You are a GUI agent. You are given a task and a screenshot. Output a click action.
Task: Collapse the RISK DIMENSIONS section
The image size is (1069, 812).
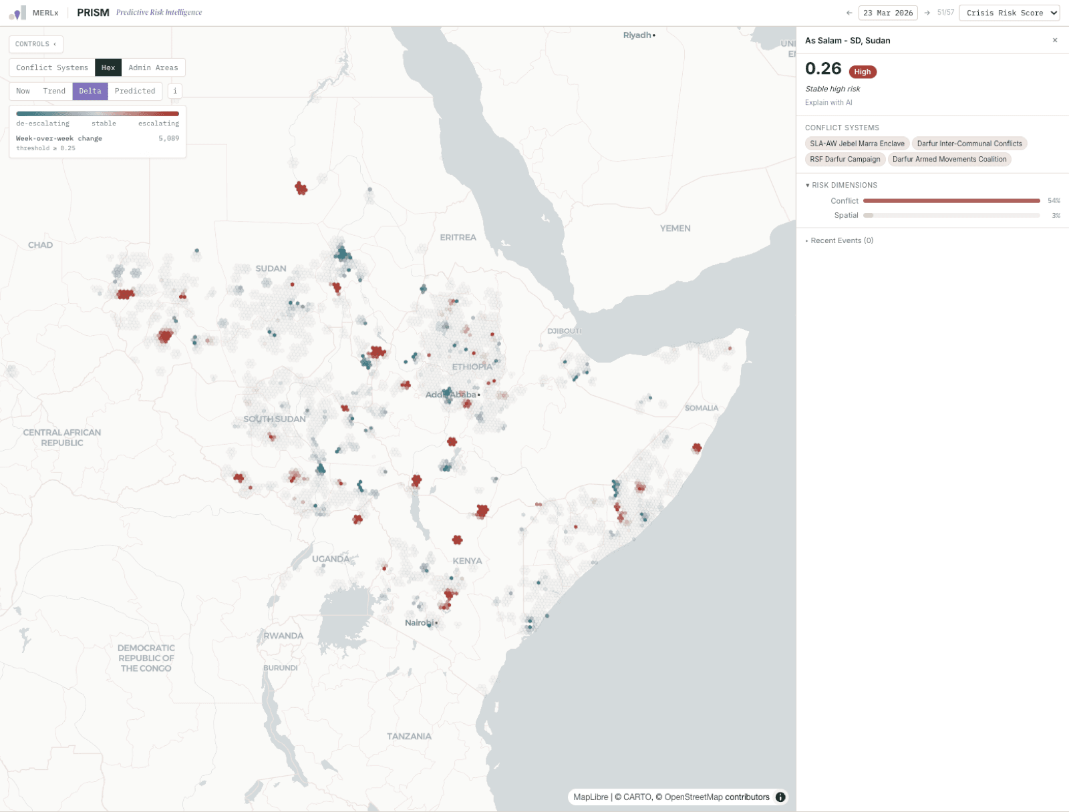pos(841,185)
